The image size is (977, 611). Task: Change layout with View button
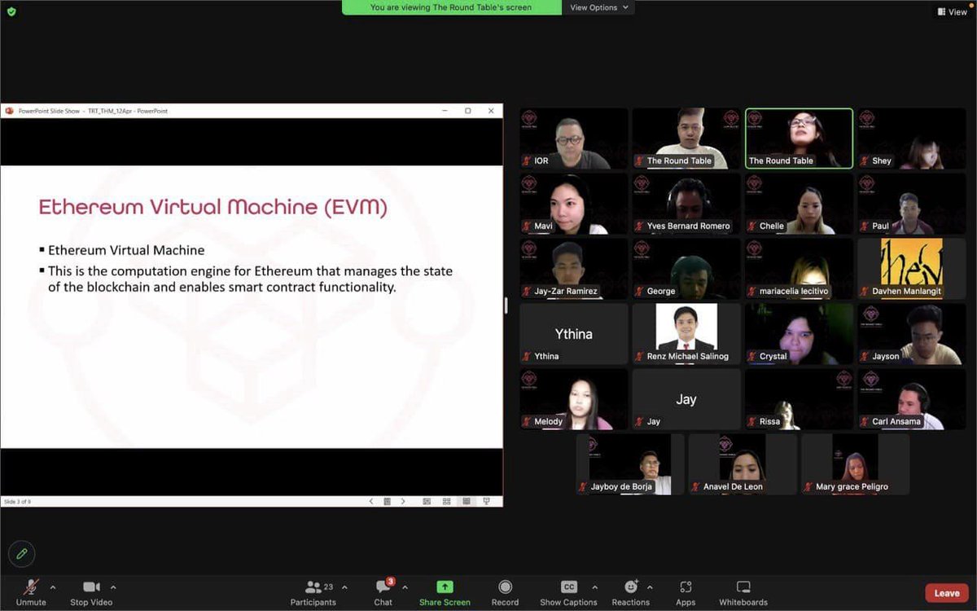click(952, 11)
